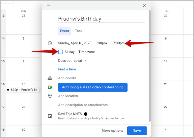Select Sunday 23 in the calendar

(24, 107)
